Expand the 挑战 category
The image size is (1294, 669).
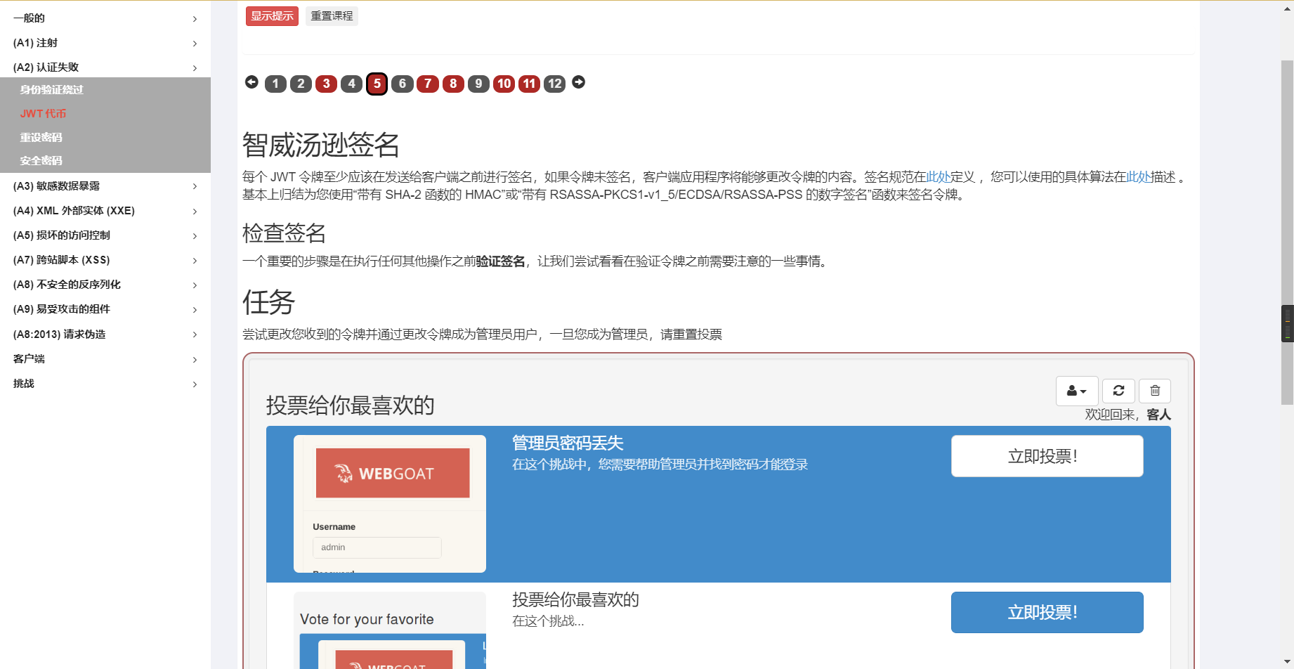(x=105, y=384)
